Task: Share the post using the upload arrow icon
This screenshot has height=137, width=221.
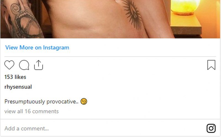Action: pos(38,65)
